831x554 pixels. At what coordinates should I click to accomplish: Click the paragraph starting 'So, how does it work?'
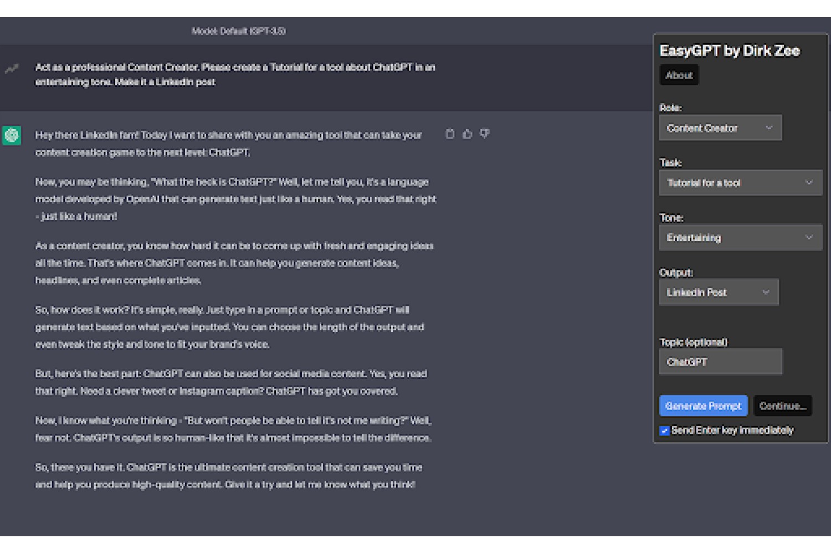coord(230,327)
